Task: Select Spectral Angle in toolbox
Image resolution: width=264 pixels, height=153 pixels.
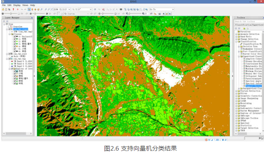Action: [x=253, y=81]
